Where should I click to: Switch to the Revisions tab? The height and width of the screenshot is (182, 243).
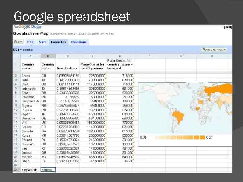[x=79, y=42]
